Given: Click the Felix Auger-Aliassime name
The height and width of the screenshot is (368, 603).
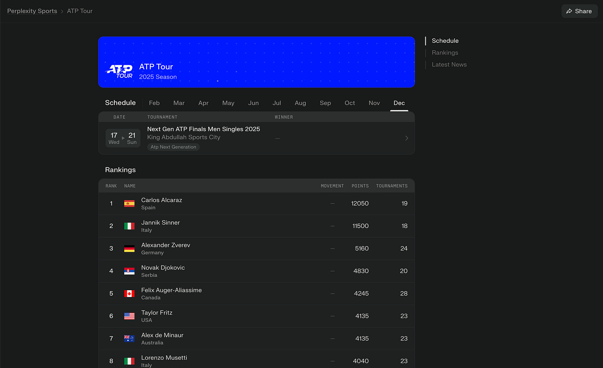Looking at the screenshot, I should (x=171, y=290).
